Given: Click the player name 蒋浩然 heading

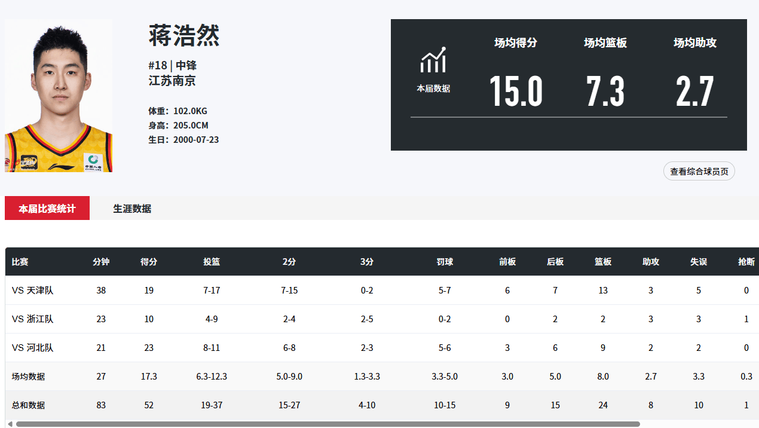Looking at the screenshot, I should point(184,36).
